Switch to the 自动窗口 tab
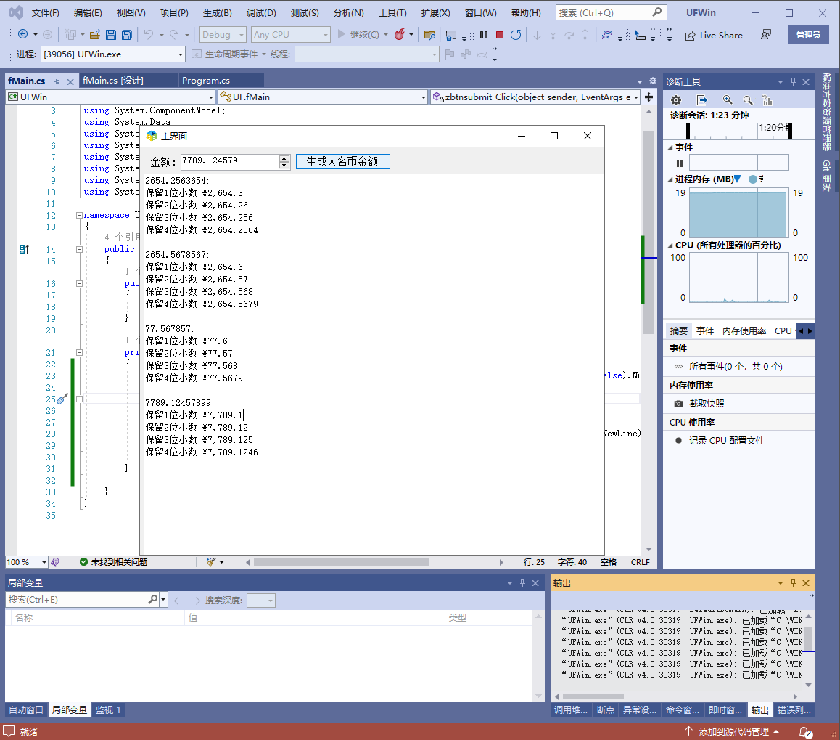Viewport: 840px width, 740px height. click(x=26, y=710)
